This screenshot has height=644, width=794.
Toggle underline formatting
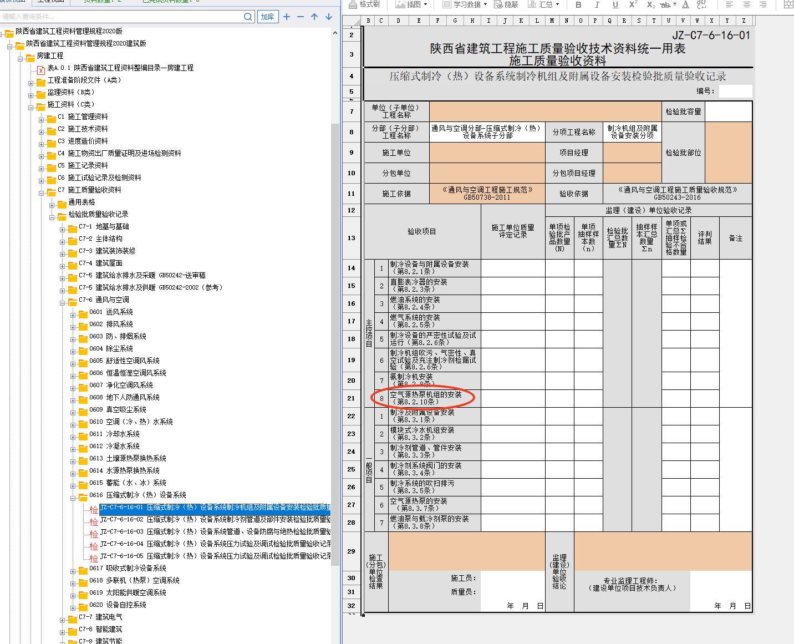coord(615,4)
